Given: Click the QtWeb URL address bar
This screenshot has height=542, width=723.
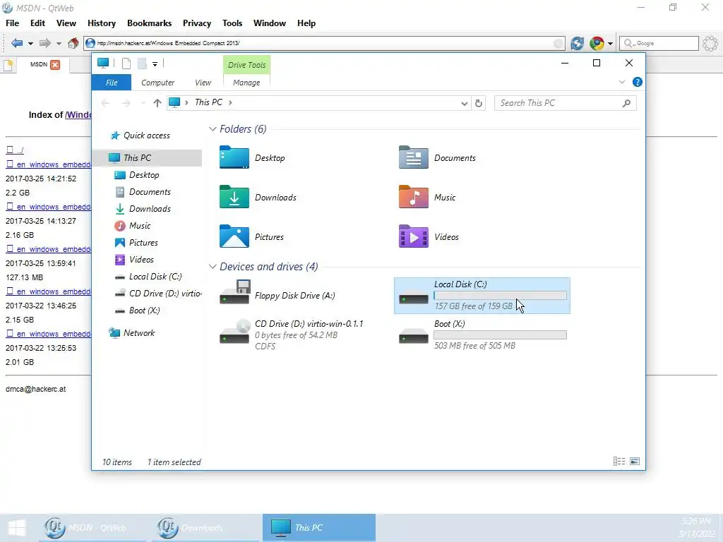Looking at the screenshot, I should click(x=325, y=43).
